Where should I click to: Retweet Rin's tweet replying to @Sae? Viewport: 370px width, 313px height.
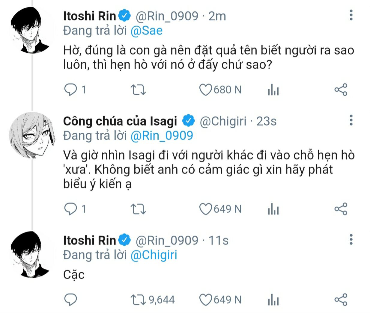(x=138, y=90)
